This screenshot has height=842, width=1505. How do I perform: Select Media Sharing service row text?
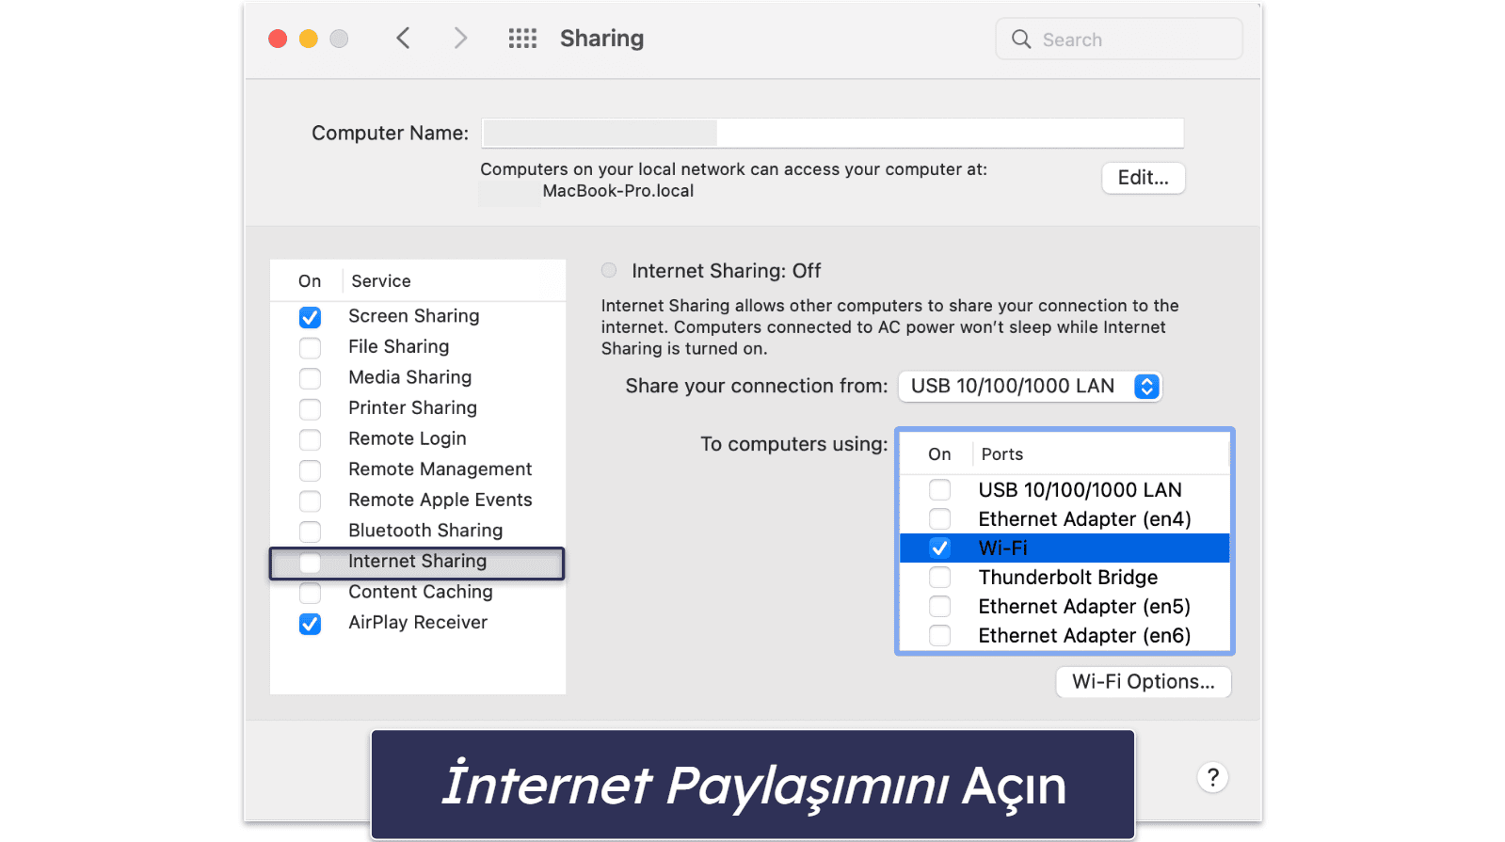pos(409,377)
